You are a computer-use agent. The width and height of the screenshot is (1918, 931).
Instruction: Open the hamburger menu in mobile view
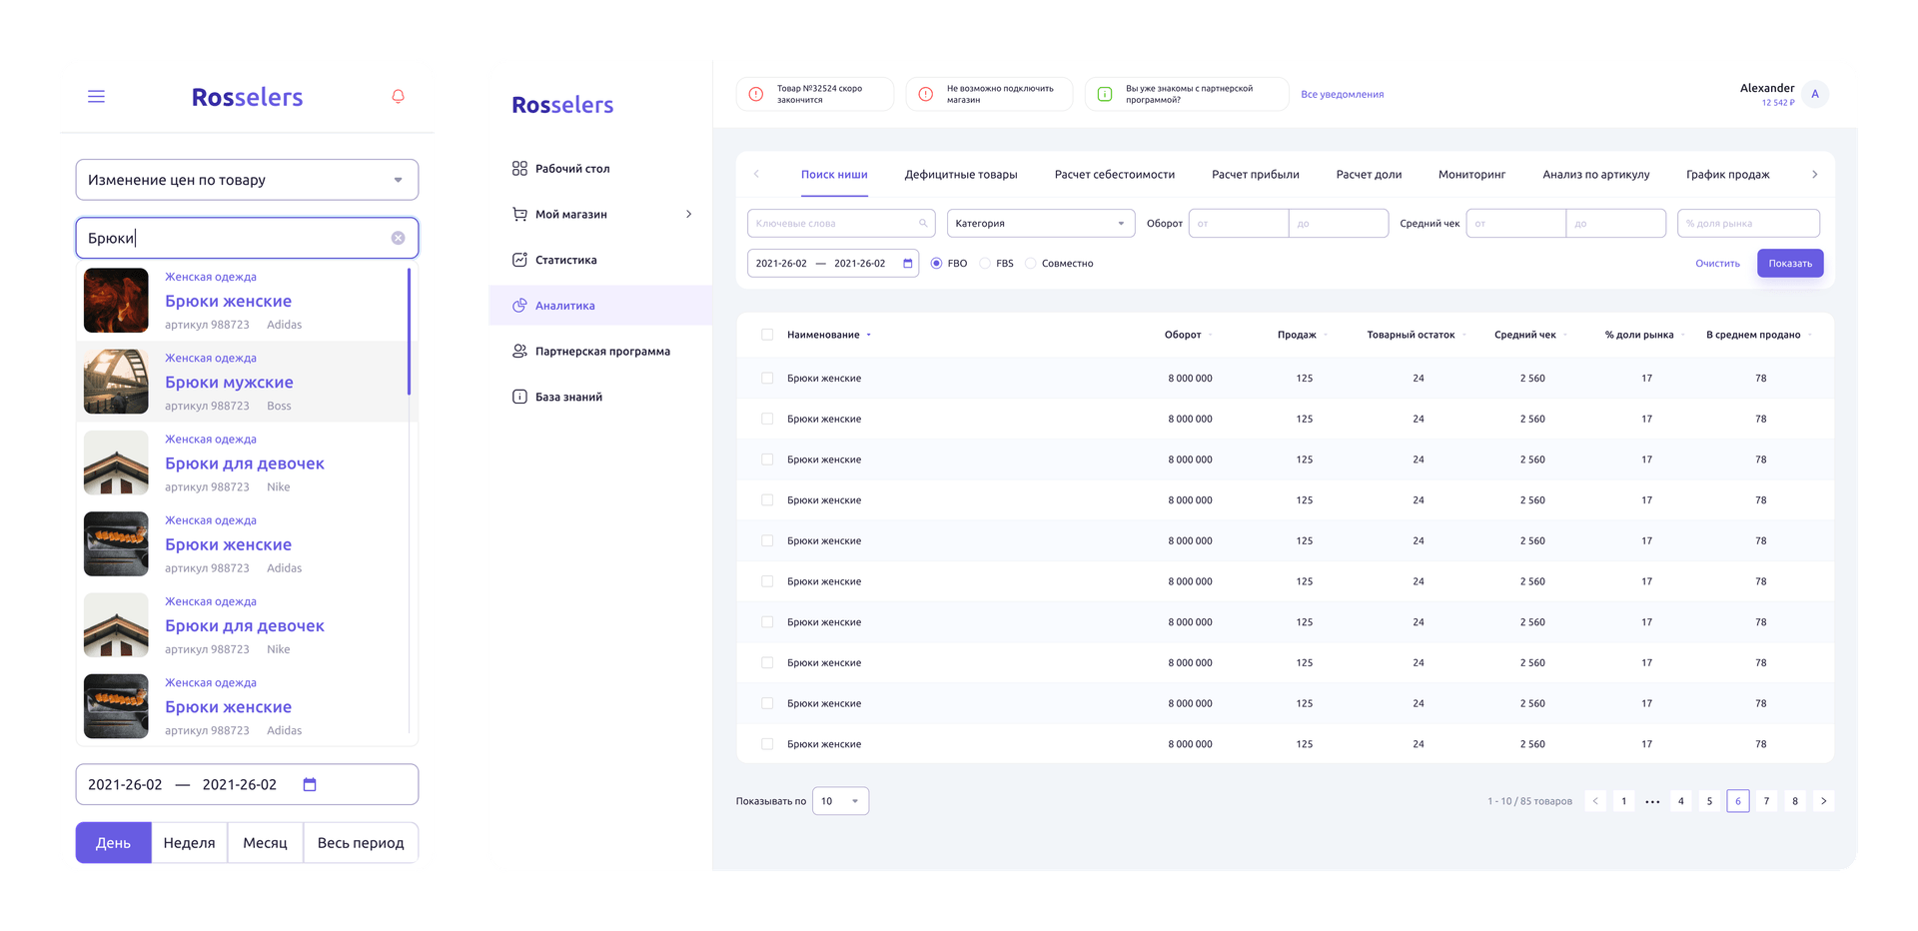(96, 97)
